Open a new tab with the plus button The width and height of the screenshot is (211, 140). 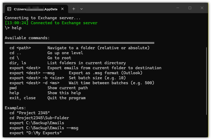coord(74,9)
